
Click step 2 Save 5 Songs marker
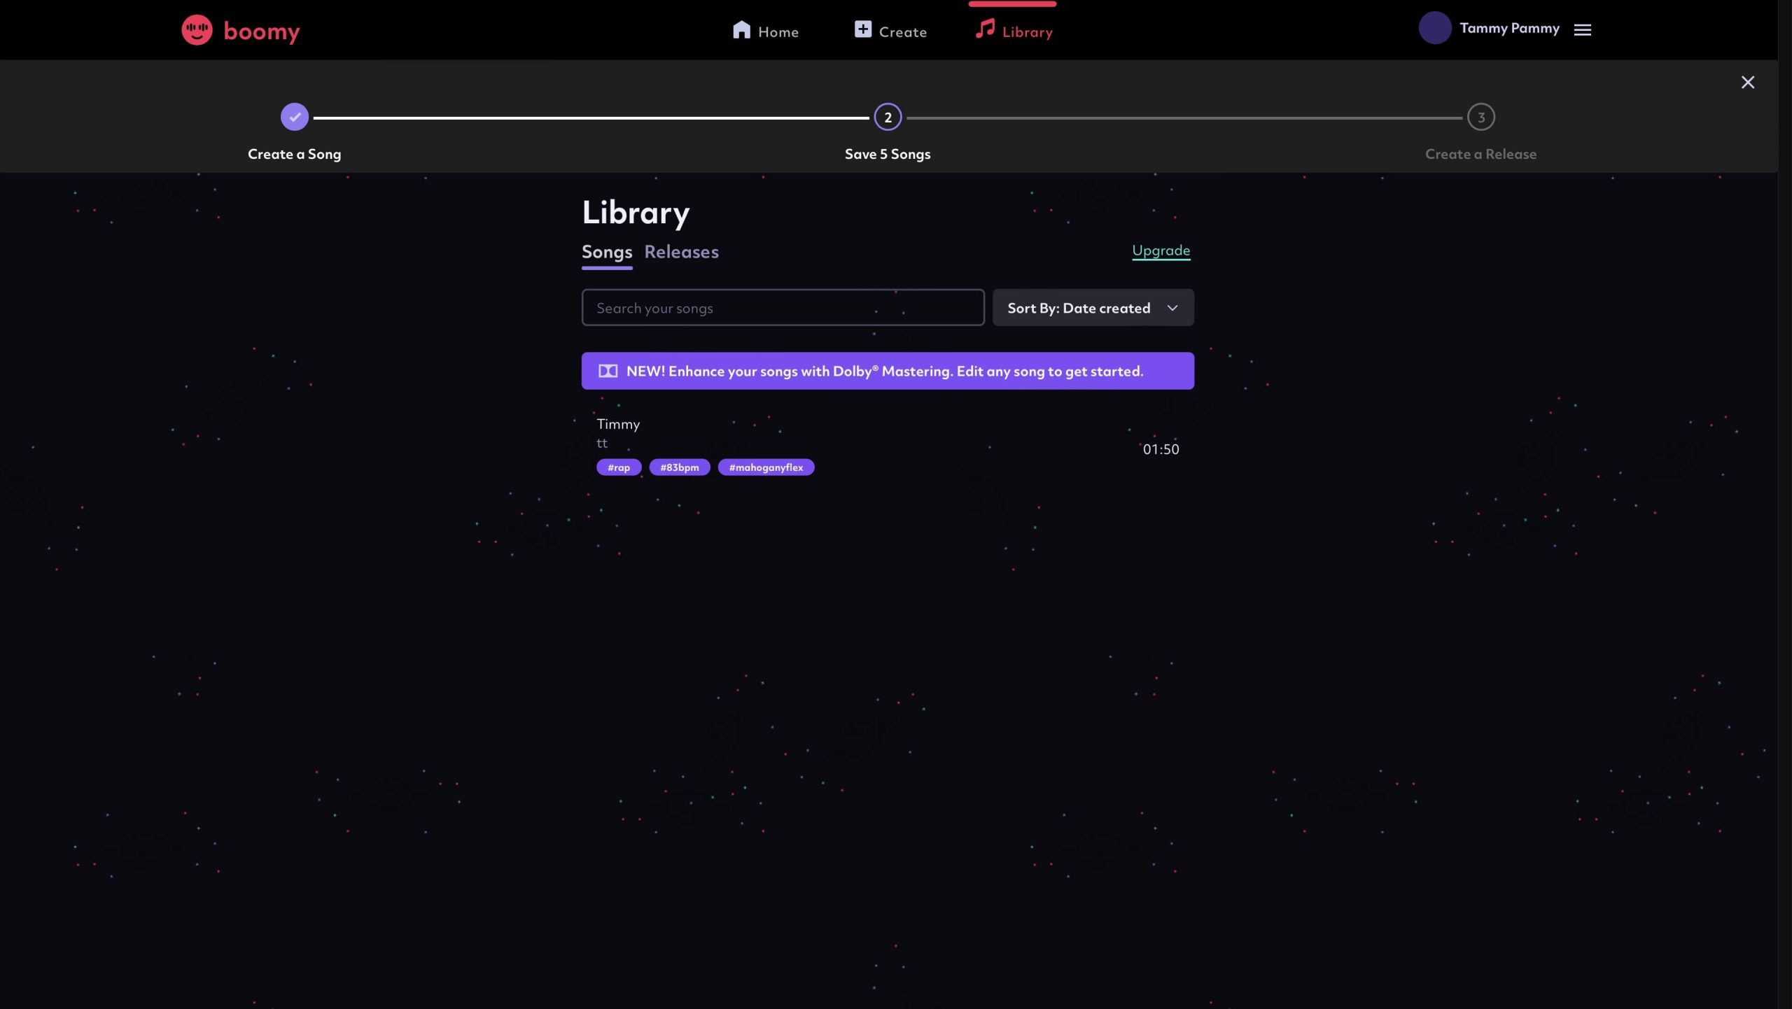887,117
